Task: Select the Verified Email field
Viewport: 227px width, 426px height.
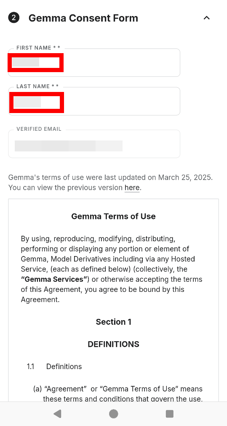Action: [x=94, y=144]
